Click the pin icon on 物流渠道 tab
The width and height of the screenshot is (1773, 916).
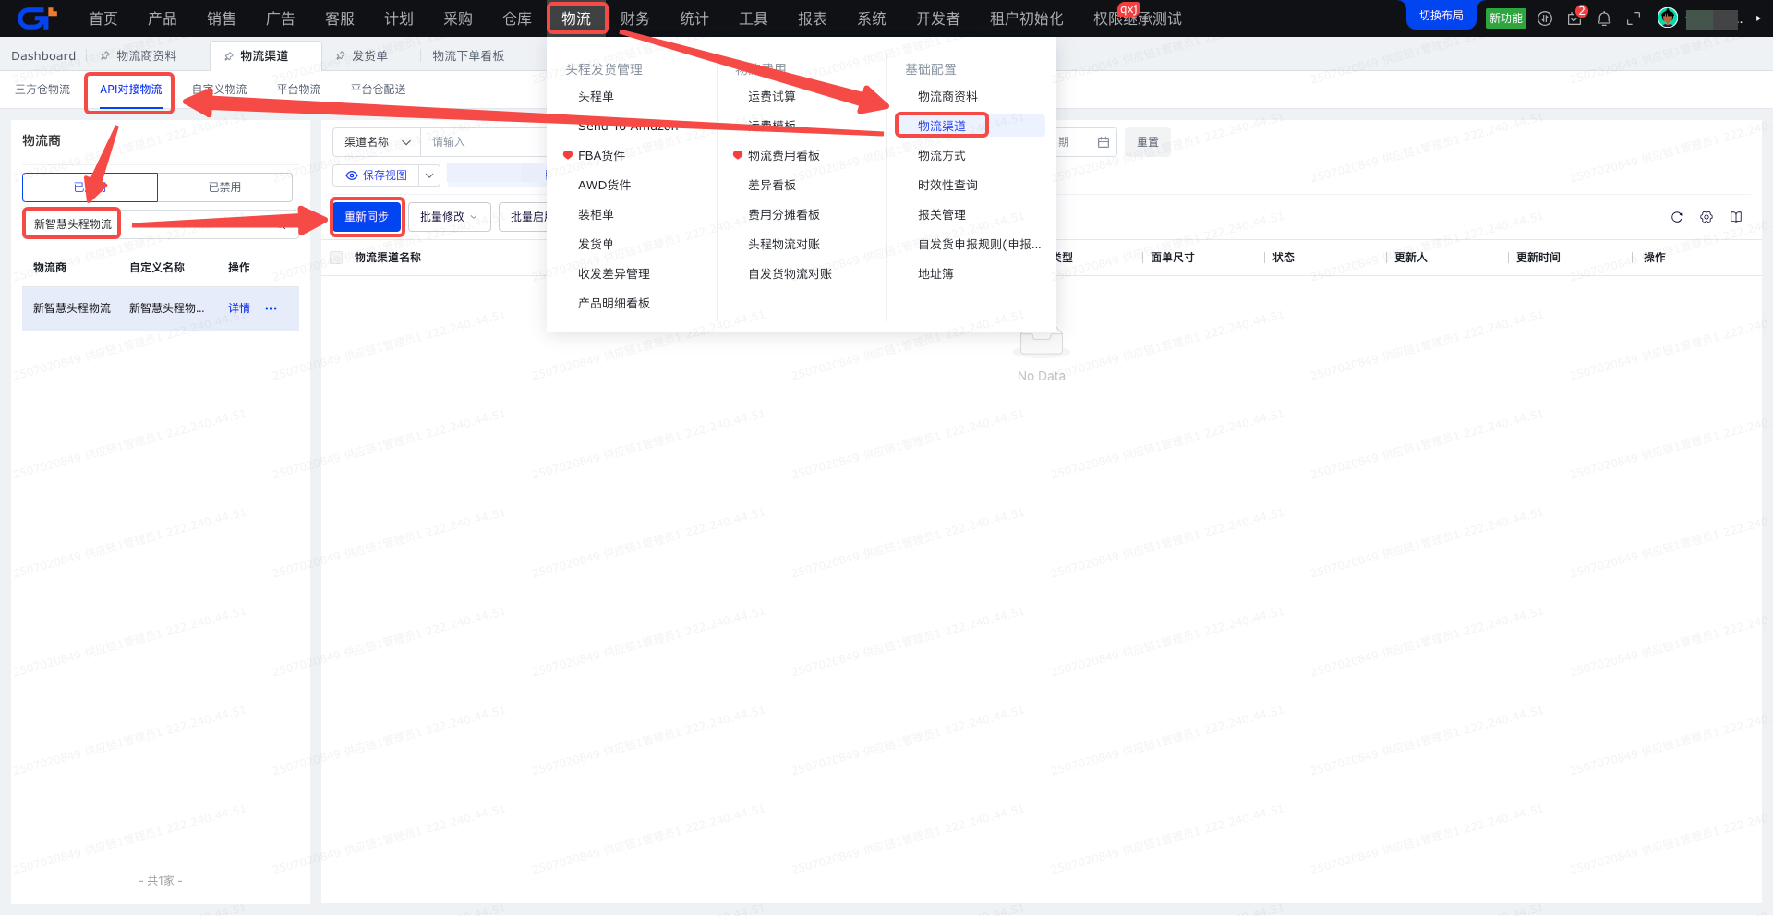pos(229,56)
